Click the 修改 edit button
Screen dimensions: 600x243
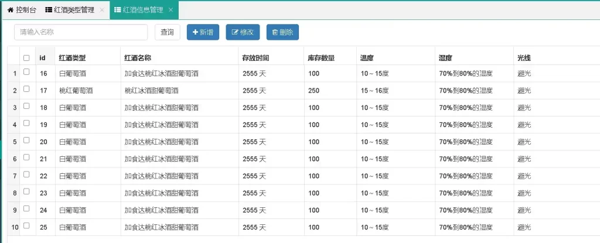(x=243, y=32)
